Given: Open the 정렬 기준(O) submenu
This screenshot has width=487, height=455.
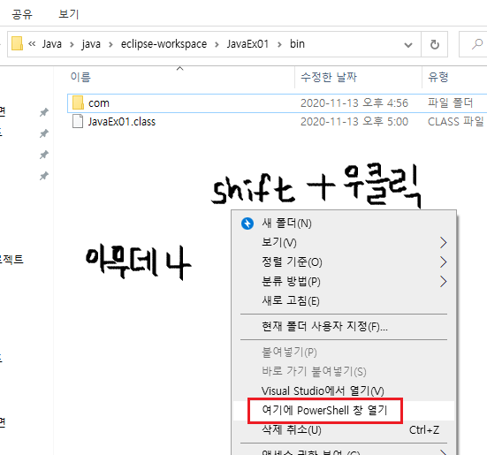Looking at the screenshot, I should tap(344, 262).
